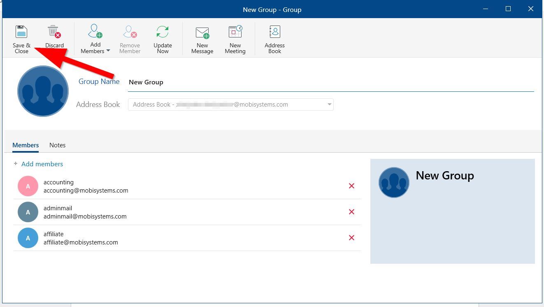Switch to the Notes tab
The image size is (544, 307).
click(x=58, y=145)
